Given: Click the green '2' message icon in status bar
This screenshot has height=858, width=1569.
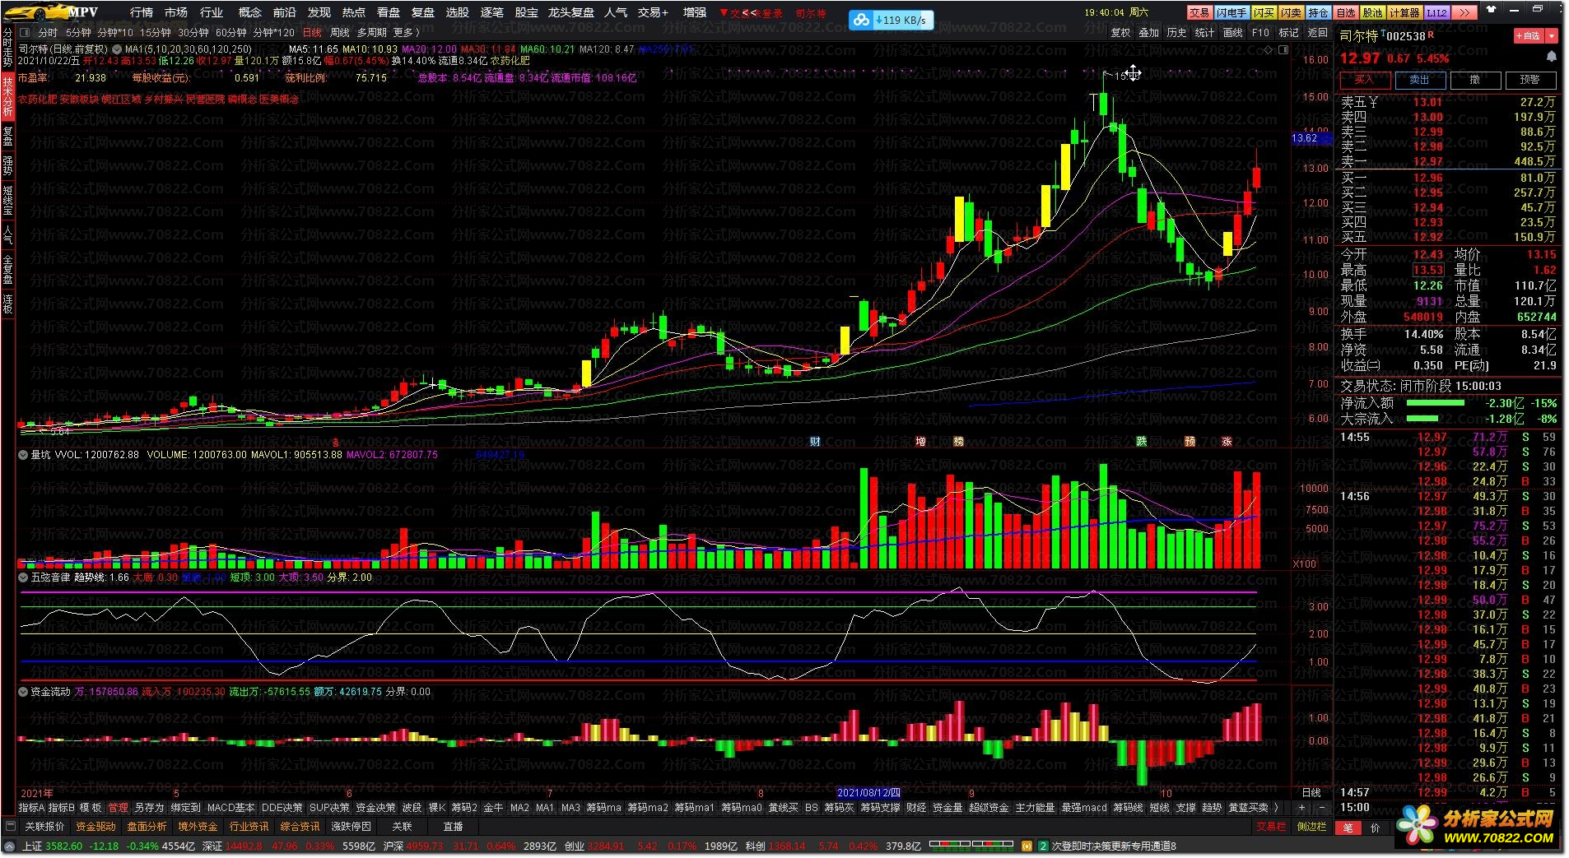Looking at the screenshot, I should point(1042,846).
